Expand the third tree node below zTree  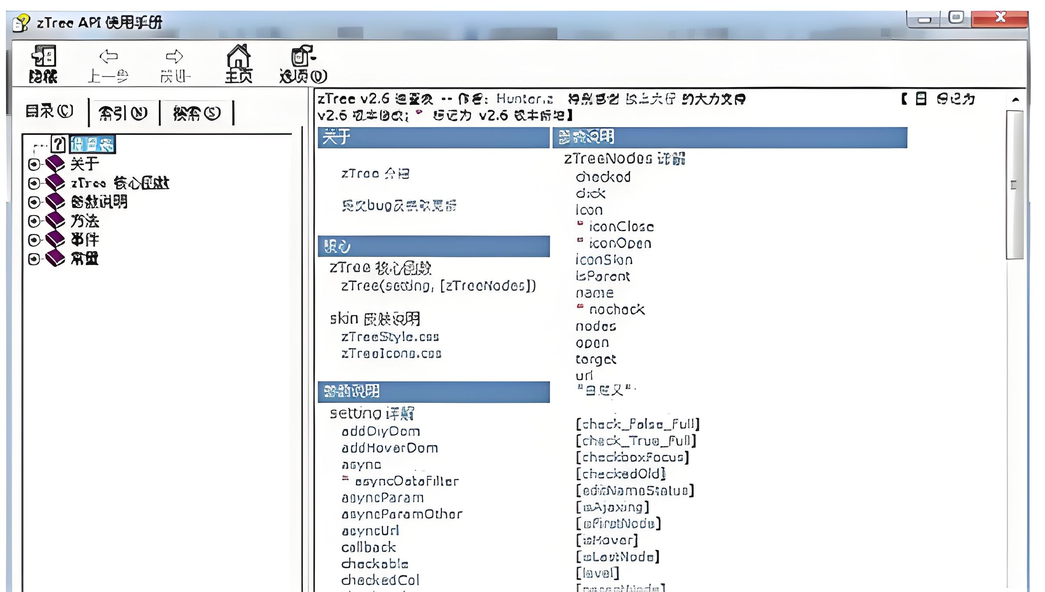(34, 202)
